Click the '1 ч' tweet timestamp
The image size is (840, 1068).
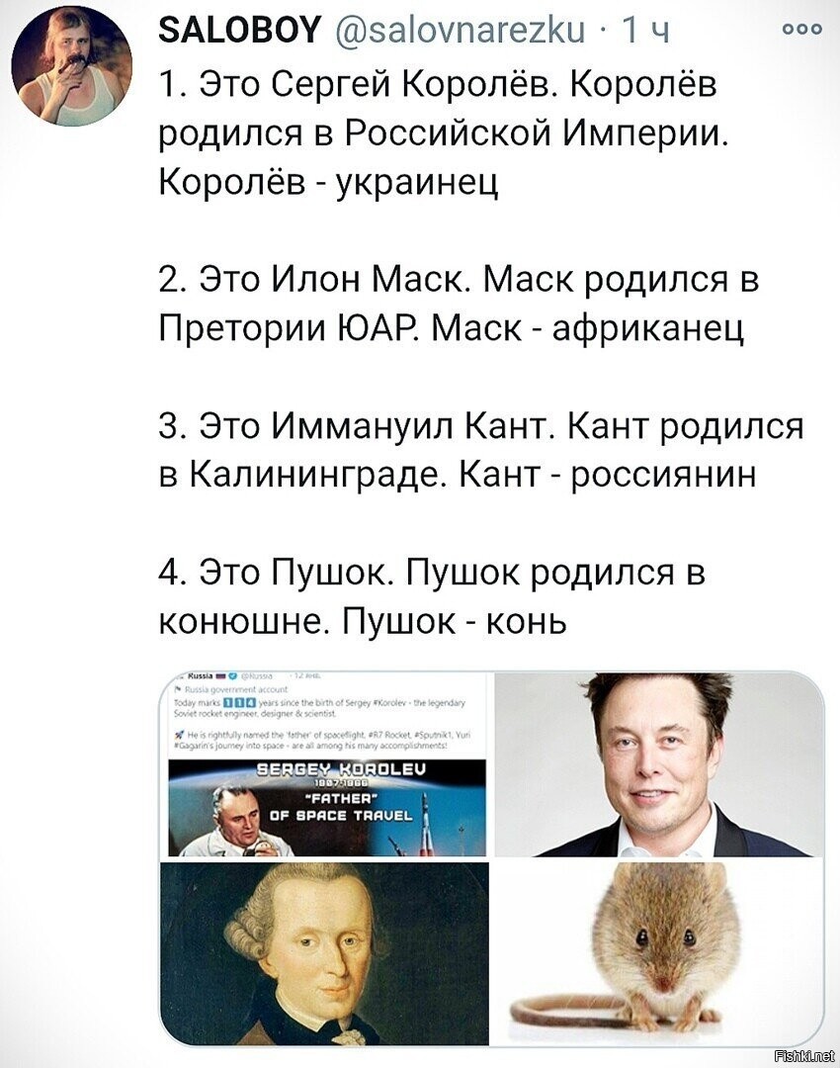click(646, 30)
